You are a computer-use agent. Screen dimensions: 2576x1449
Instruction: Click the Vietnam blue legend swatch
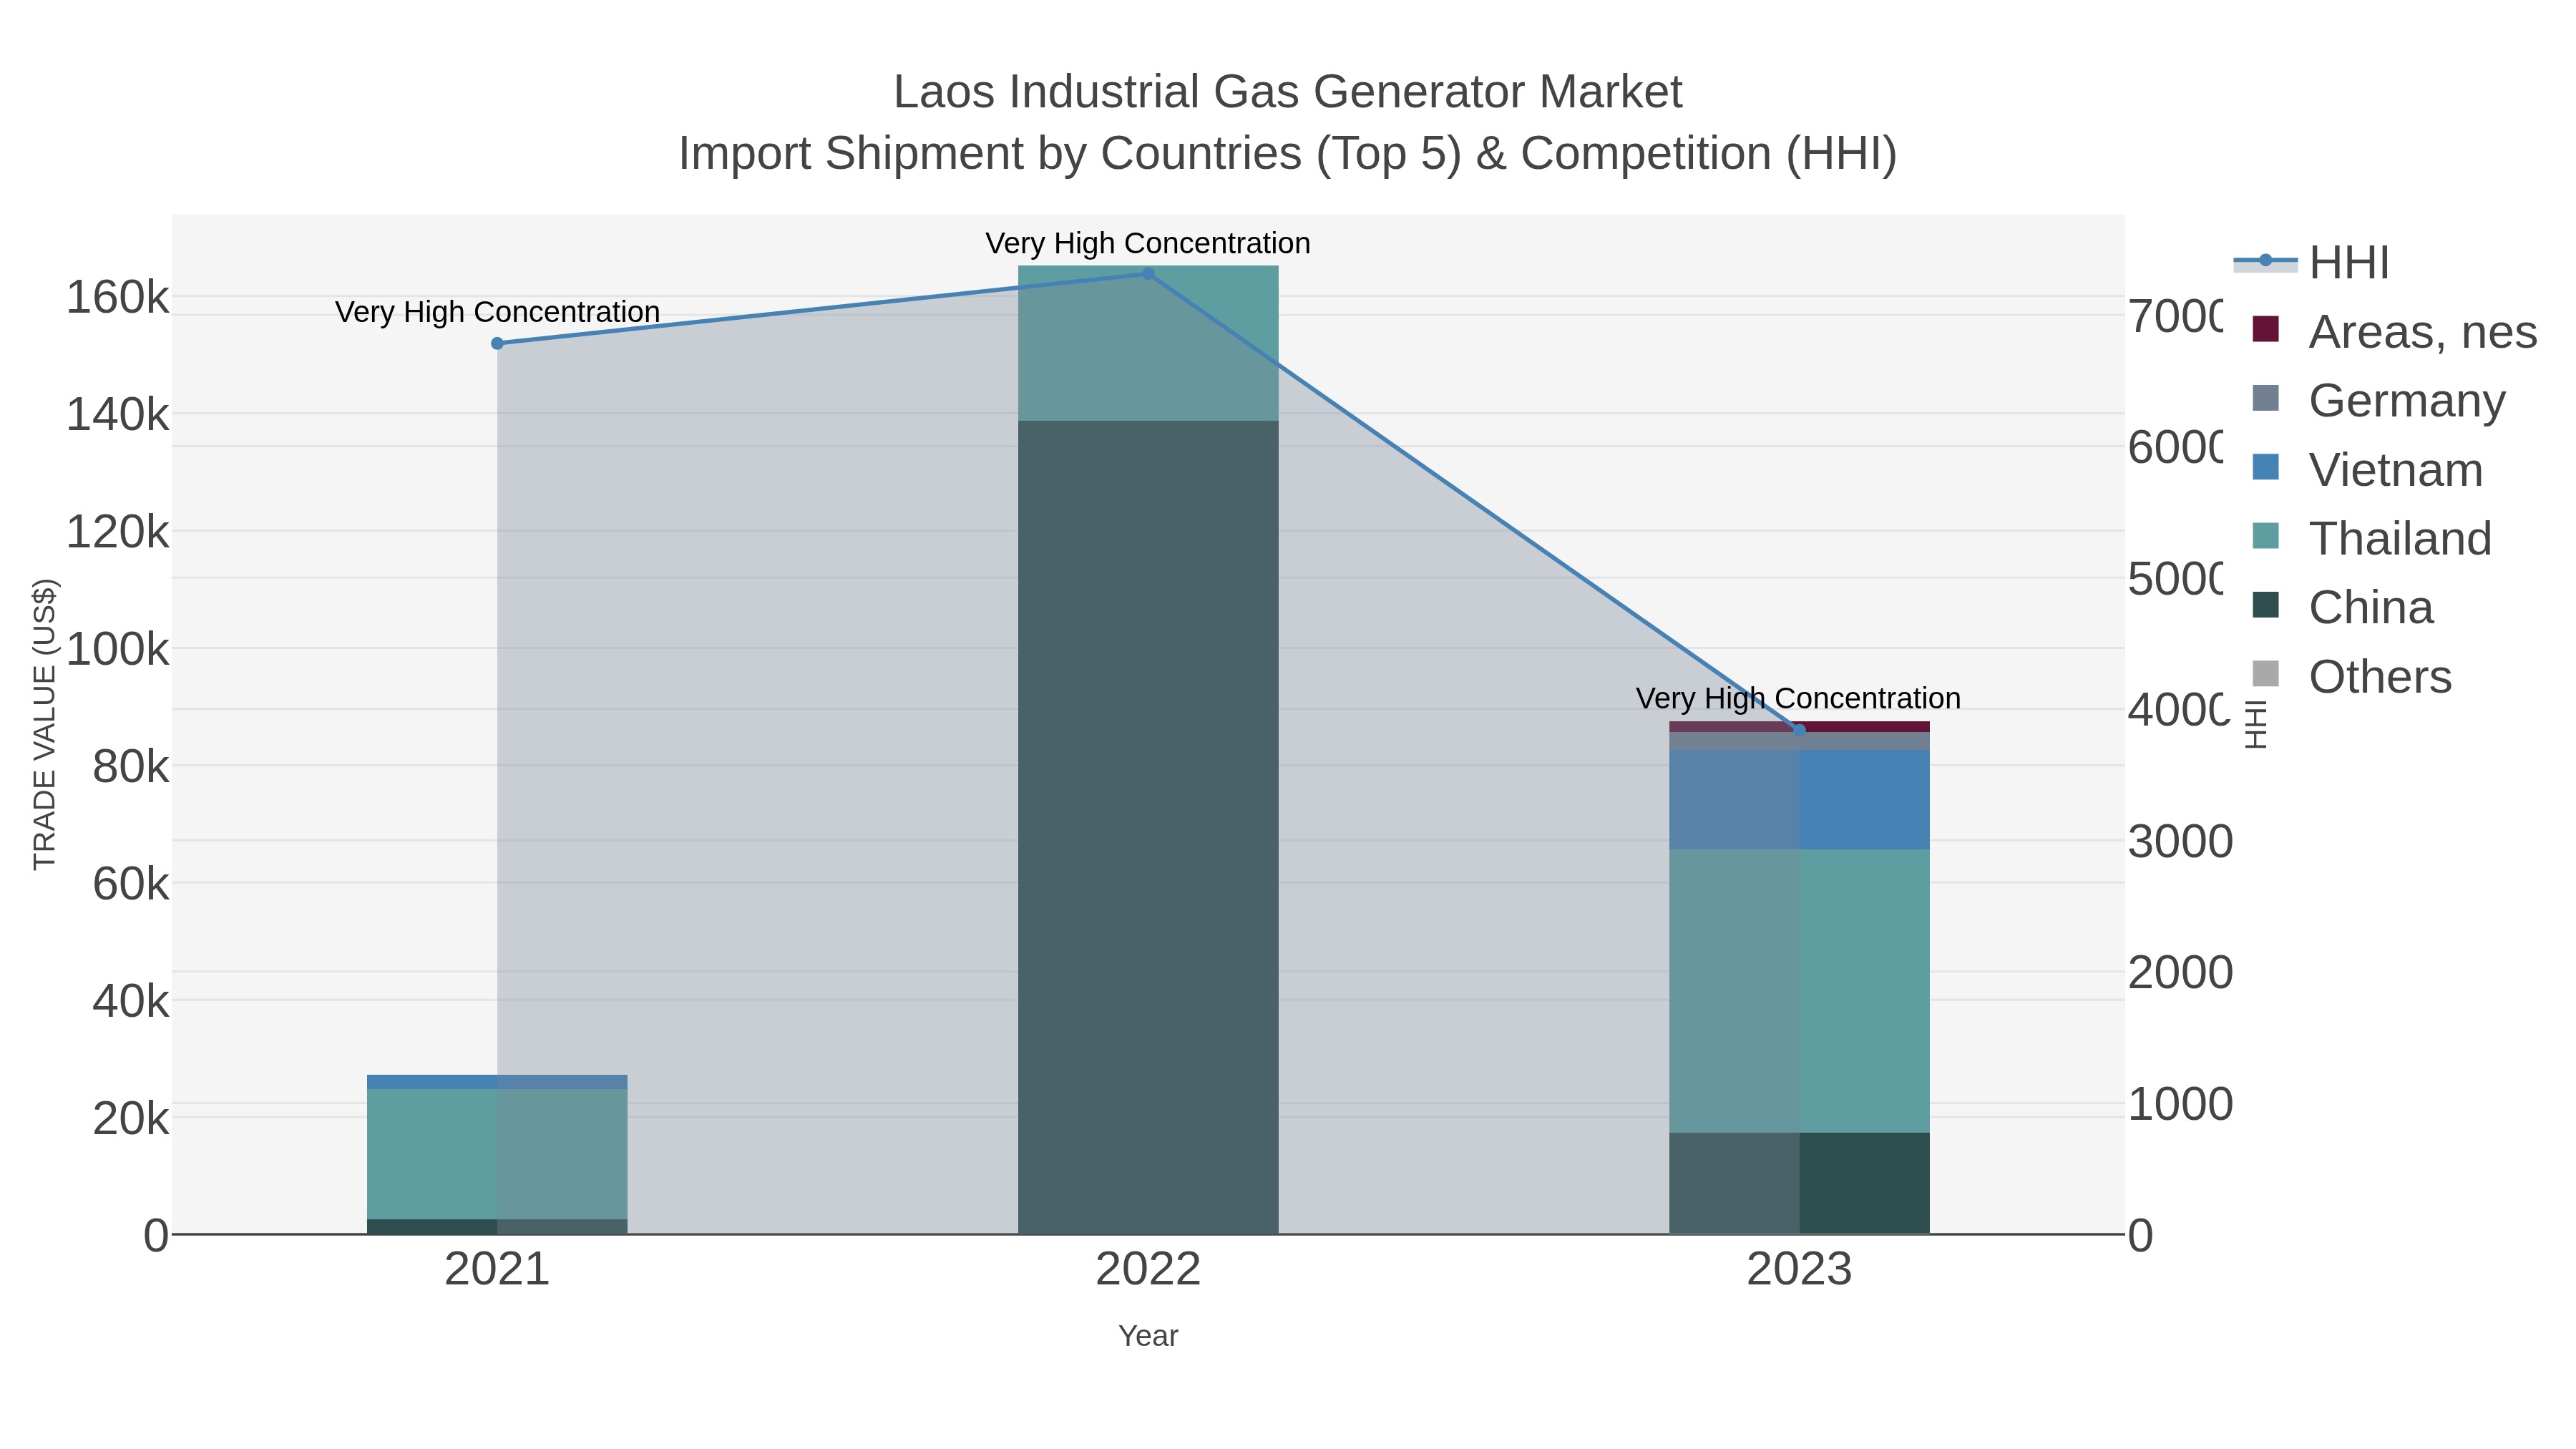[2266, 467]
